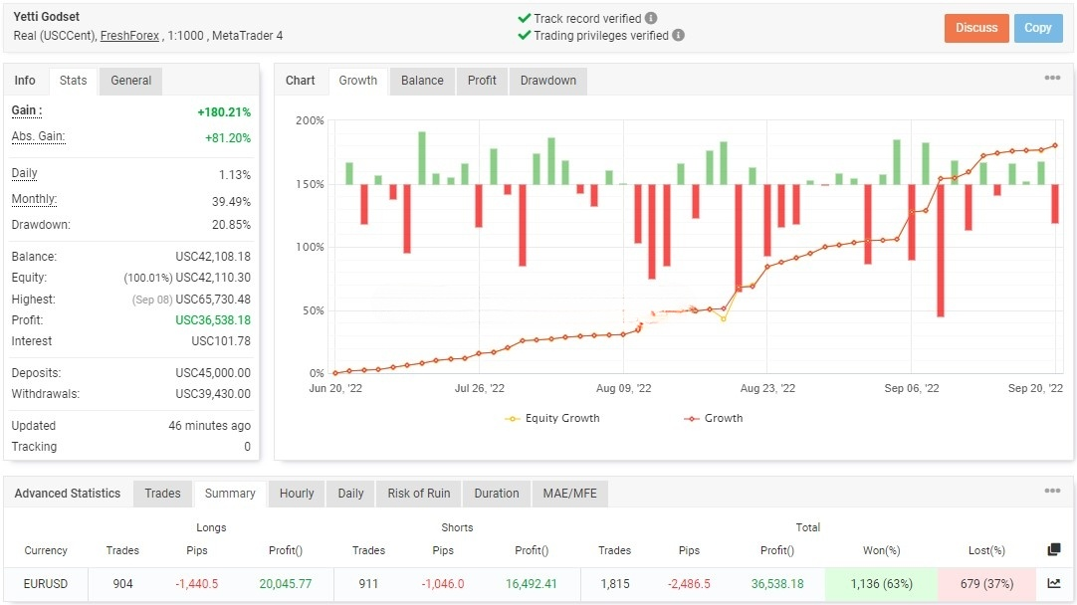Click the green checkmark next to Track record verified

(524, 18)
